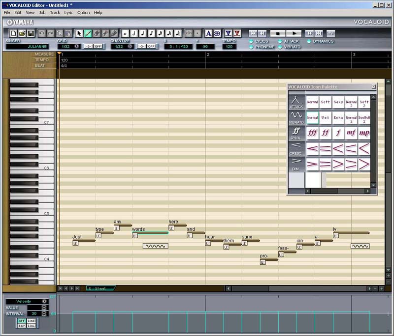The image size is (394, 336).
Task: Rewind to start with the transport button
Action: 253,33
